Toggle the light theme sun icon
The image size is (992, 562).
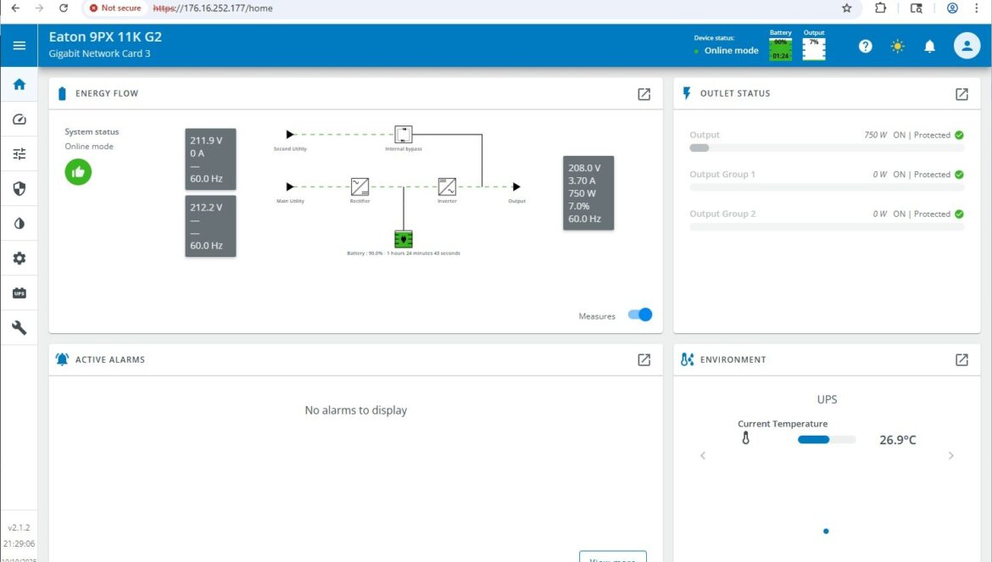point(897,47)
